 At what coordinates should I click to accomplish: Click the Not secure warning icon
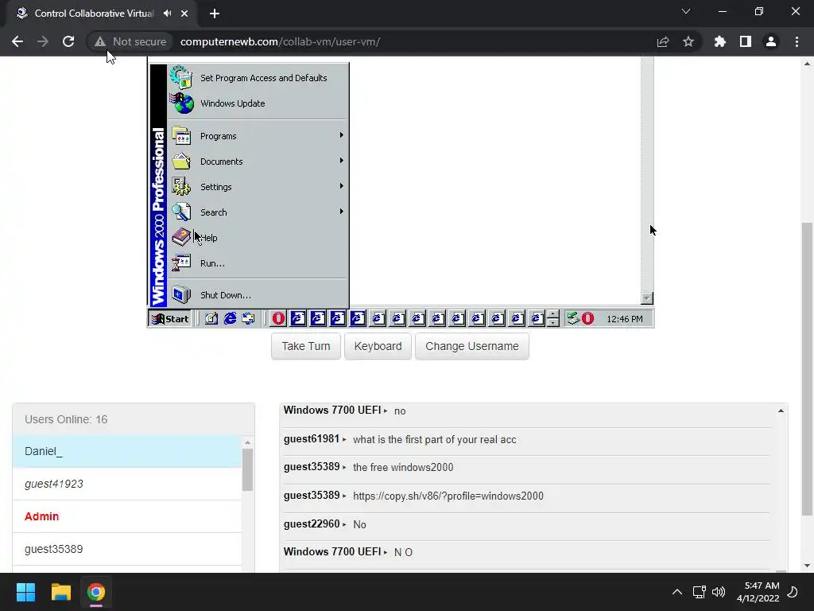pyautogui.click(x=99, y=41)
